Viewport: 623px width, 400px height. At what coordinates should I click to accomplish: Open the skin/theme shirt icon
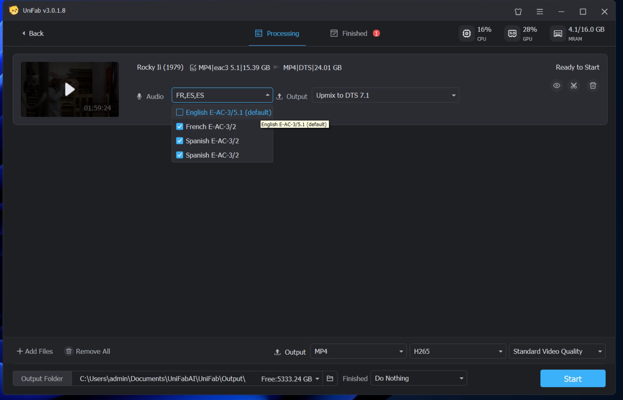point(518,12)
